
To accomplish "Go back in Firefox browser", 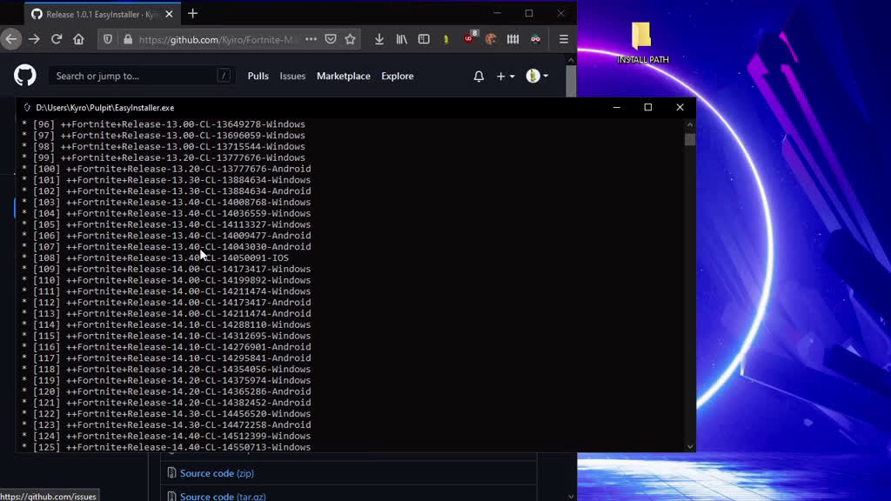I will coord(11,39).
